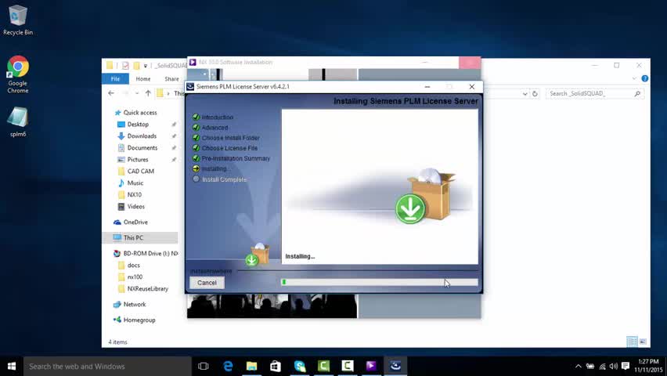Switch Explorer to details view
The width and height of the screenshot is (667, 376).
point(632,342)
